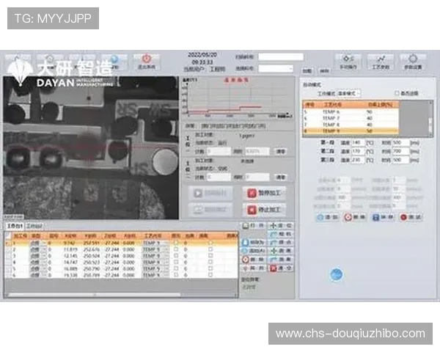Tick the first checkbox in table row 4
The width and height of the screenshot is (440, 352).
pos(176,263)
